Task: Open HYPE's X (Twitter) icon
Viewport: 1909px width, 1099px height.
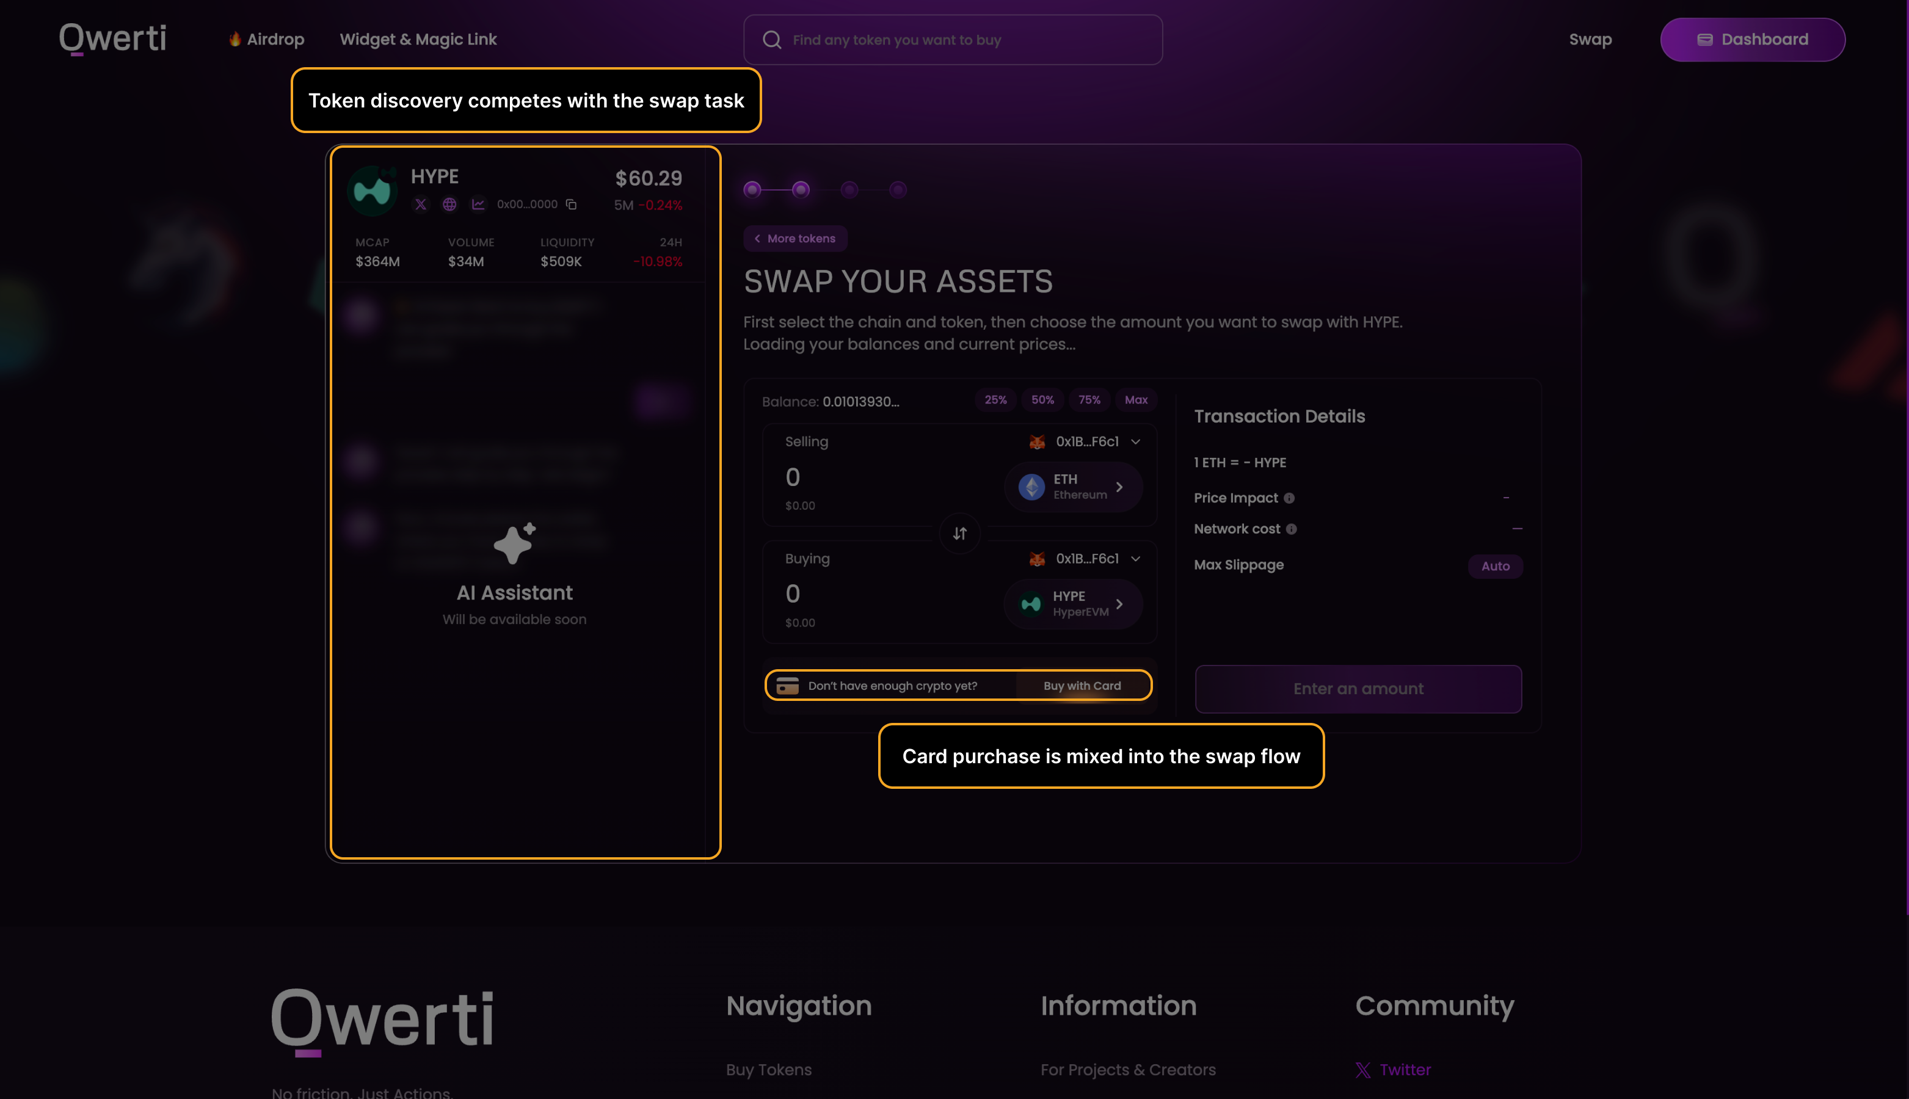Action: pos(420,205)
